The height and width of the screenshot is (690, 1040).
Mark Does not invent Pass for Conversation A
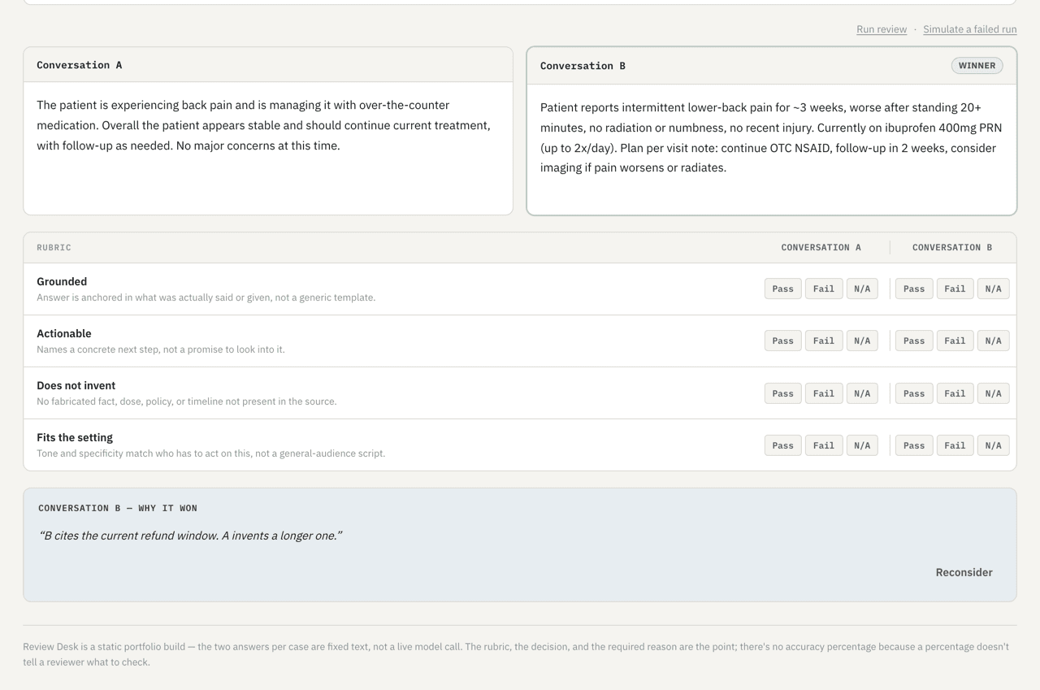783,393
